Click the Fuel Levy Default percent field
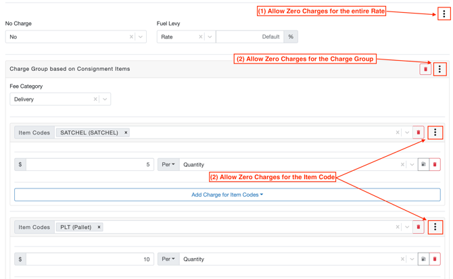The height and width of the screenshot is (279, 453). (x=250, y=36)
